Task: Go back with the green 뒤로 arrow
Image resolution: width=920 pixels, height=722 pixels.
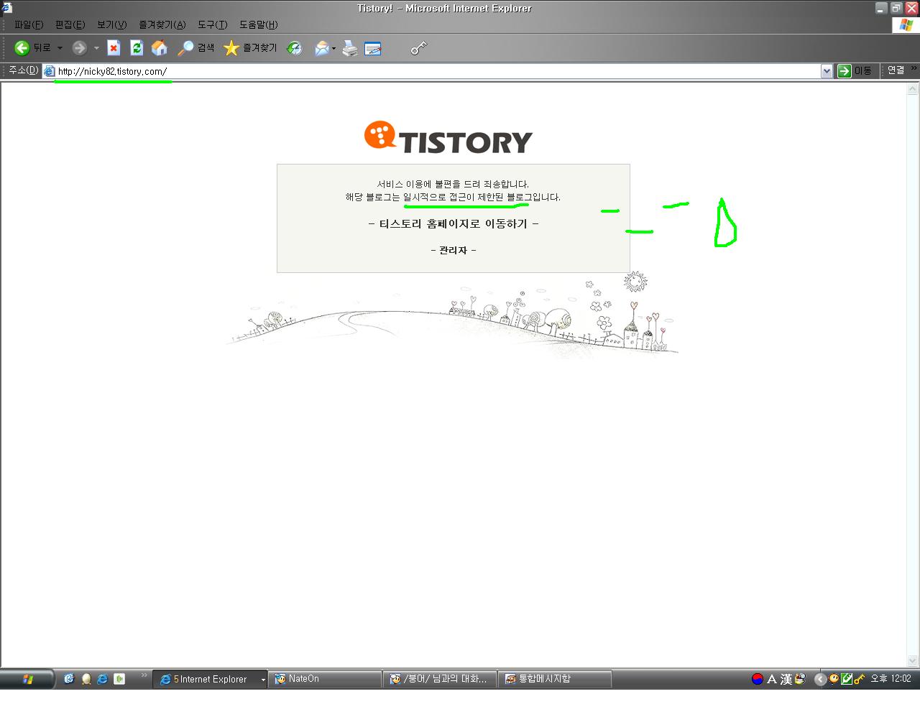Action: (33, 48)
